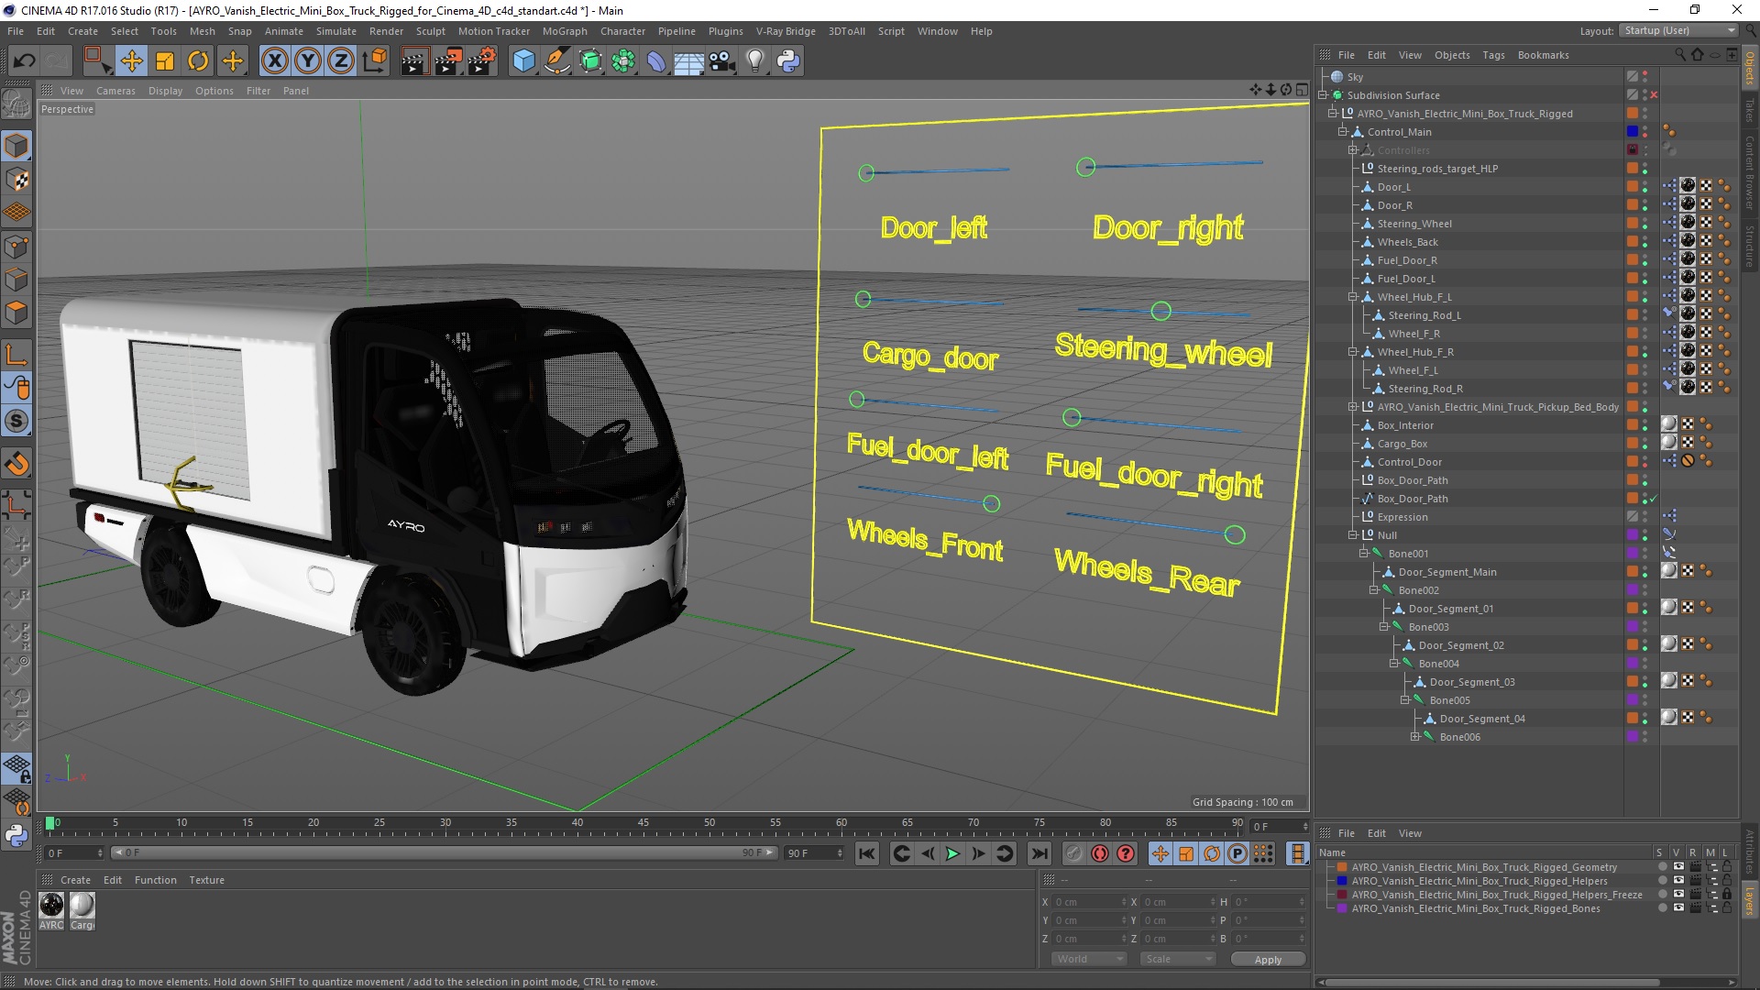Toggle visibility of the Rigged_Geometry layer
Image resolution: width=1760 pixels, height=990 pixels.
(x=1678, y=867)
